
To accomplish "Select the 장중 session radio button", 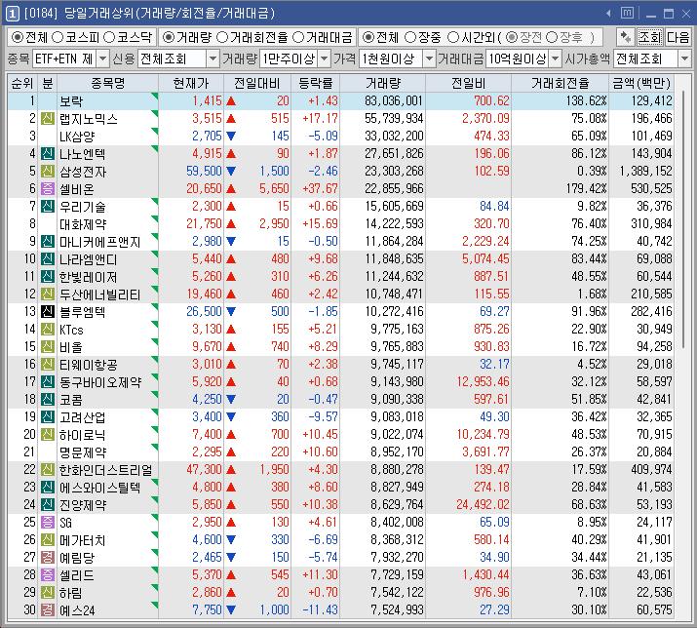I will click(410, 37).
